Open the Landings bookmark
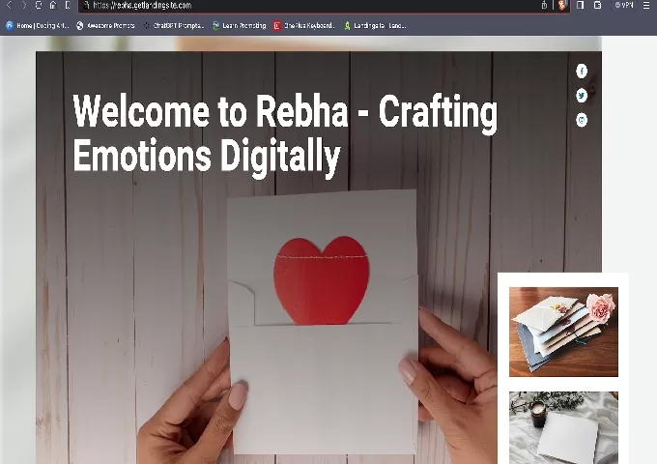Image resolution: width=657 pixels, height=464 pixels. pos(375,26)
